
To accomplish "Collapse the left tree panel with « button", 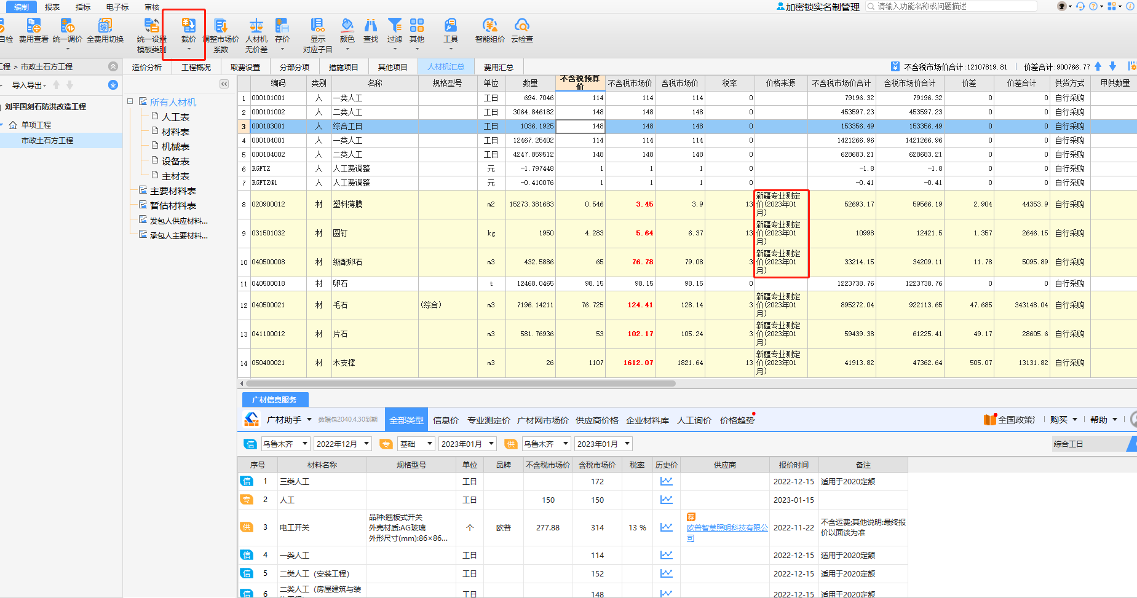I will 224,84.
